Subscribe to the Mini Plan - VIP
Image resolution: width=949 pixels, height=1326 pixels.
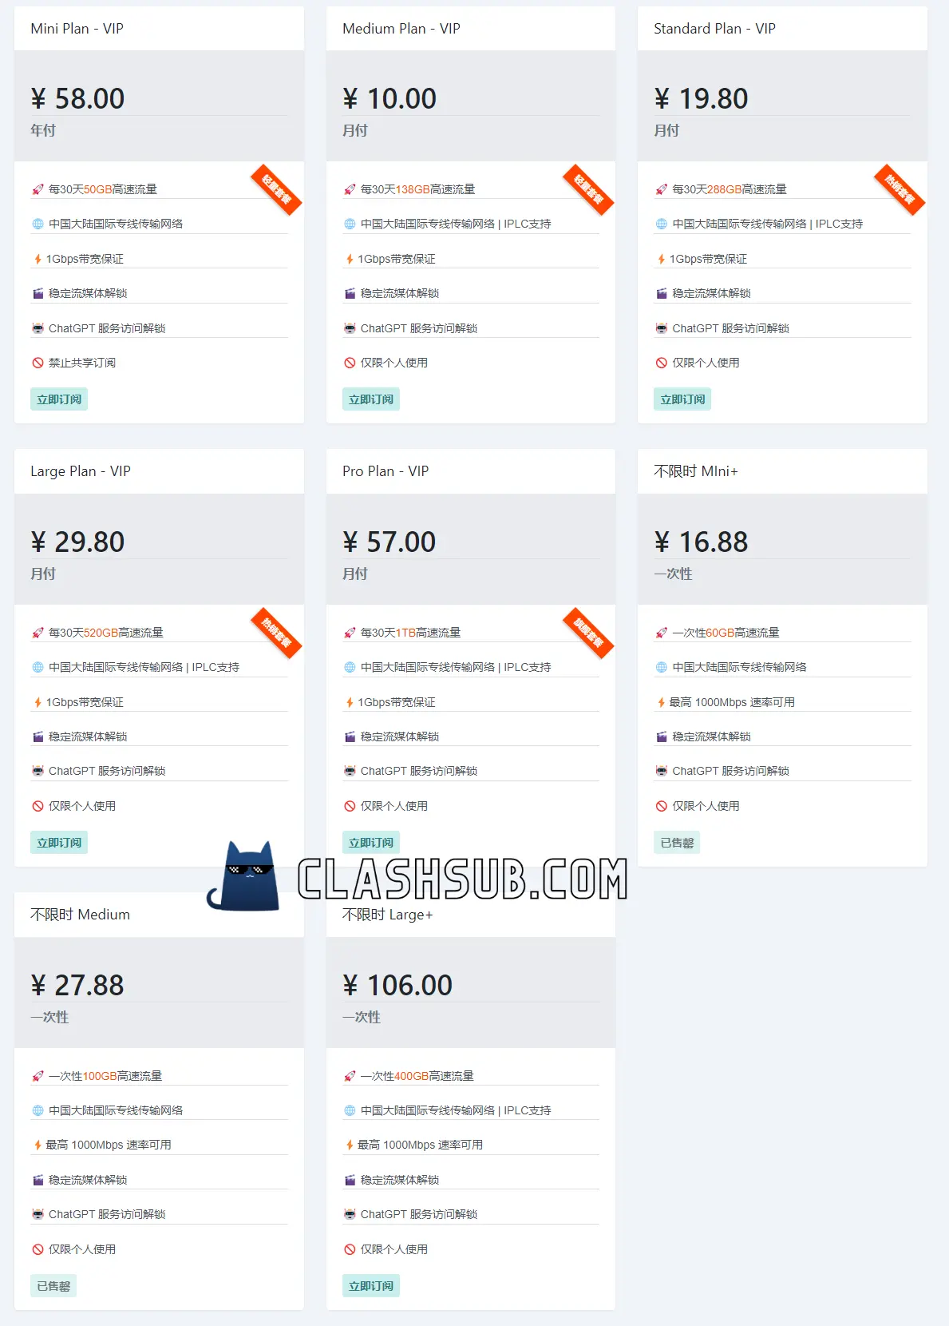pyautogui.click(x=59, y=399)
